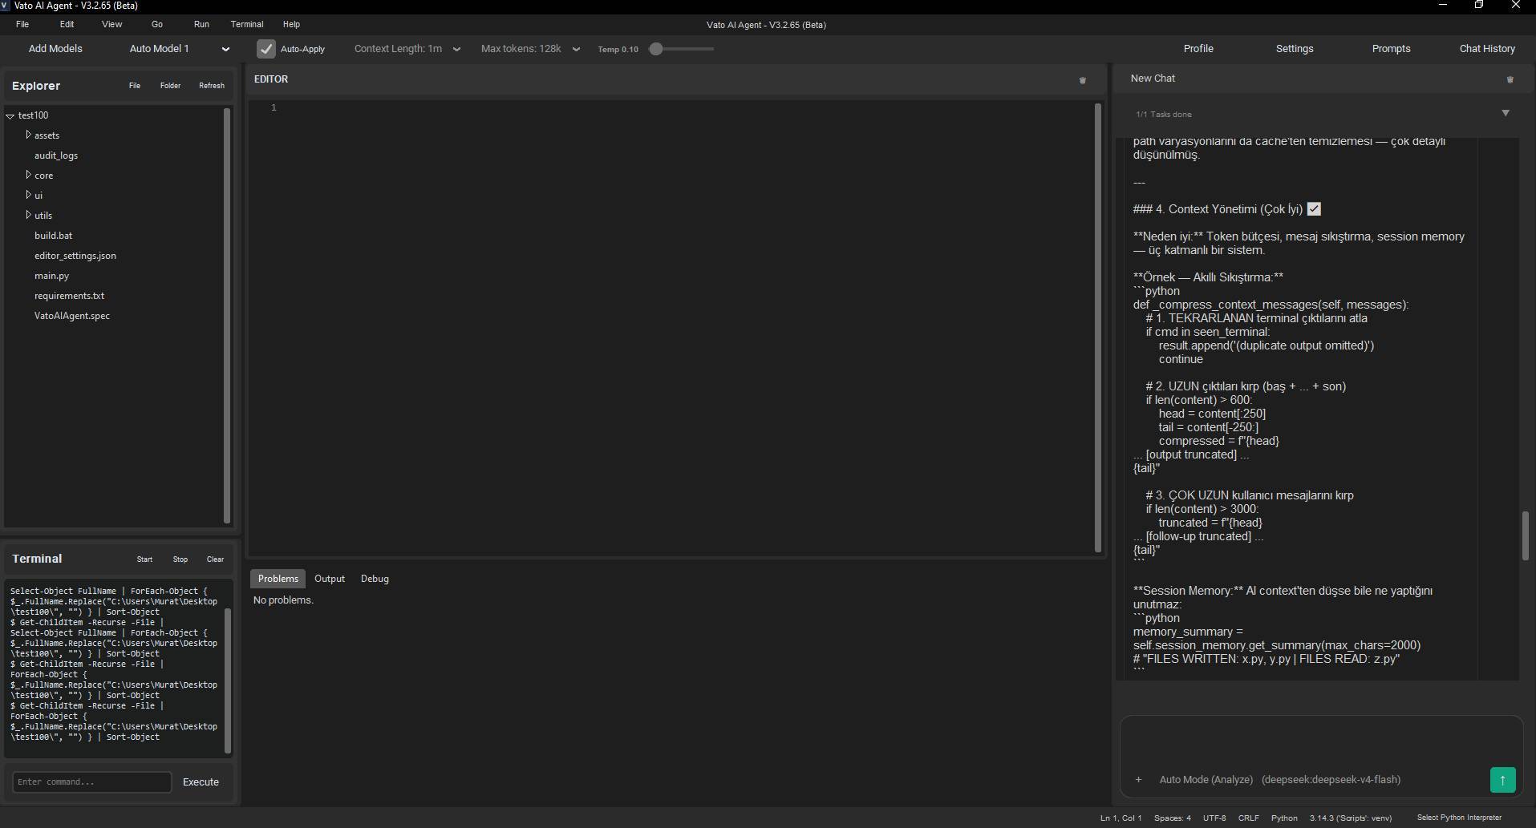Open VatoAIAgent.spec file

(x=72, y=316)
